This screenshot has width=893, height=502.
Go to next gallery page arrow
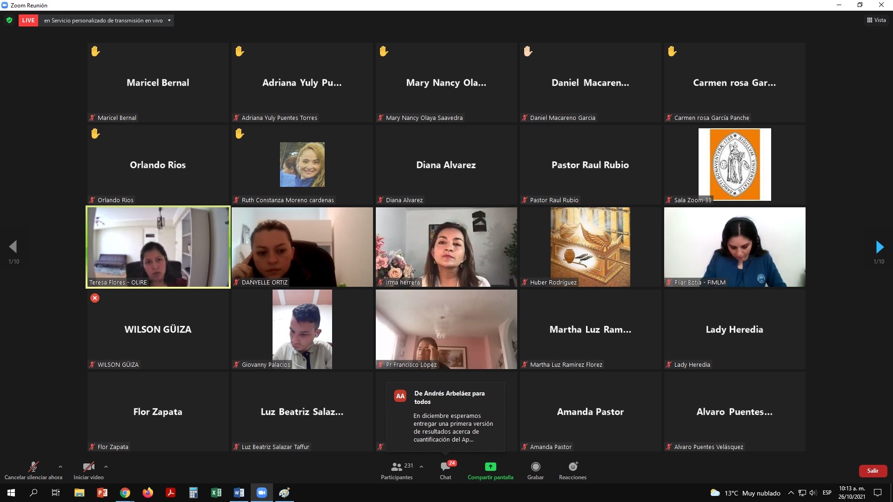879,247
